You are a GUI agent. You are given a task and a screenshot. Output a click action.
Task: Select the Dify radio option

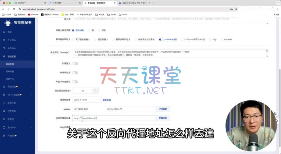click(x=210, y=39)
